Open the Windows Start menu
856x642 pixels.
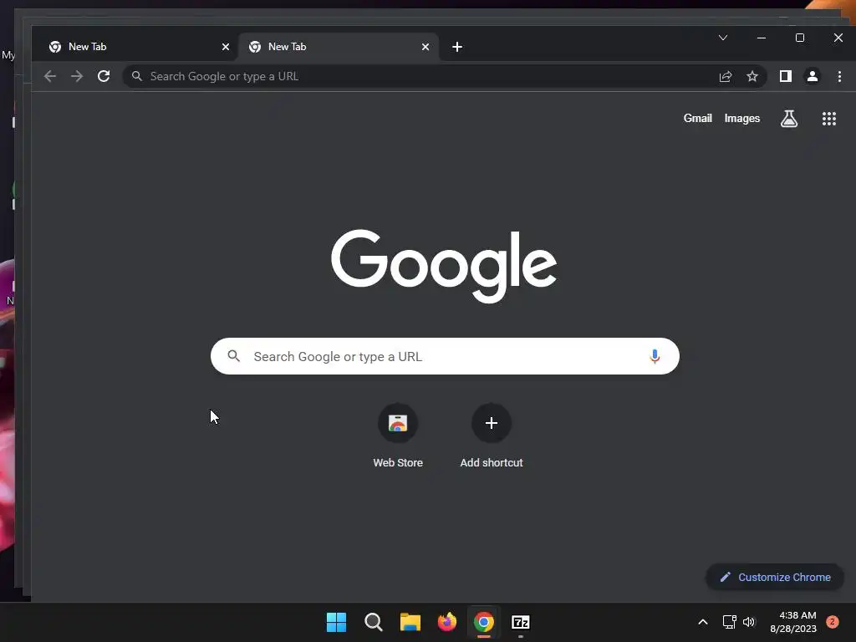click(x=336, y=622)
